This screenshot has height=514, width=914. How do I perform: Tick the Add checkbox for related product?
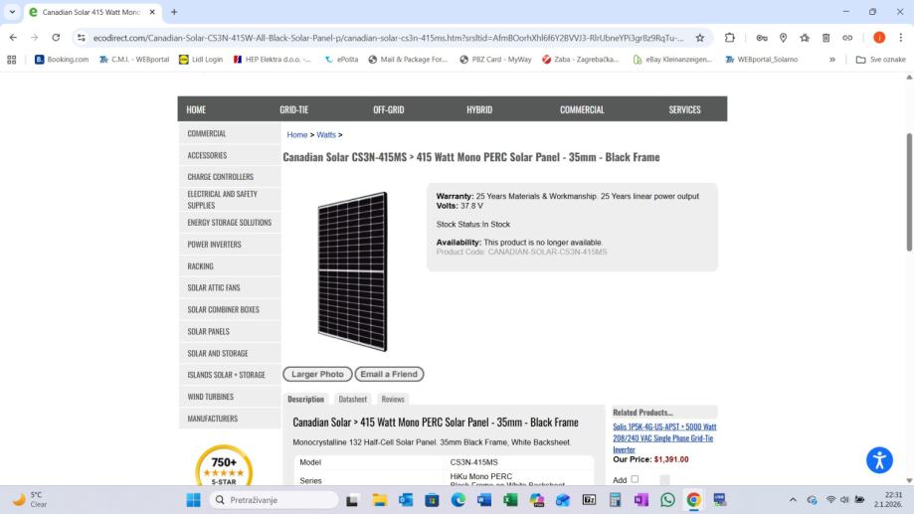tap(635, 479)
